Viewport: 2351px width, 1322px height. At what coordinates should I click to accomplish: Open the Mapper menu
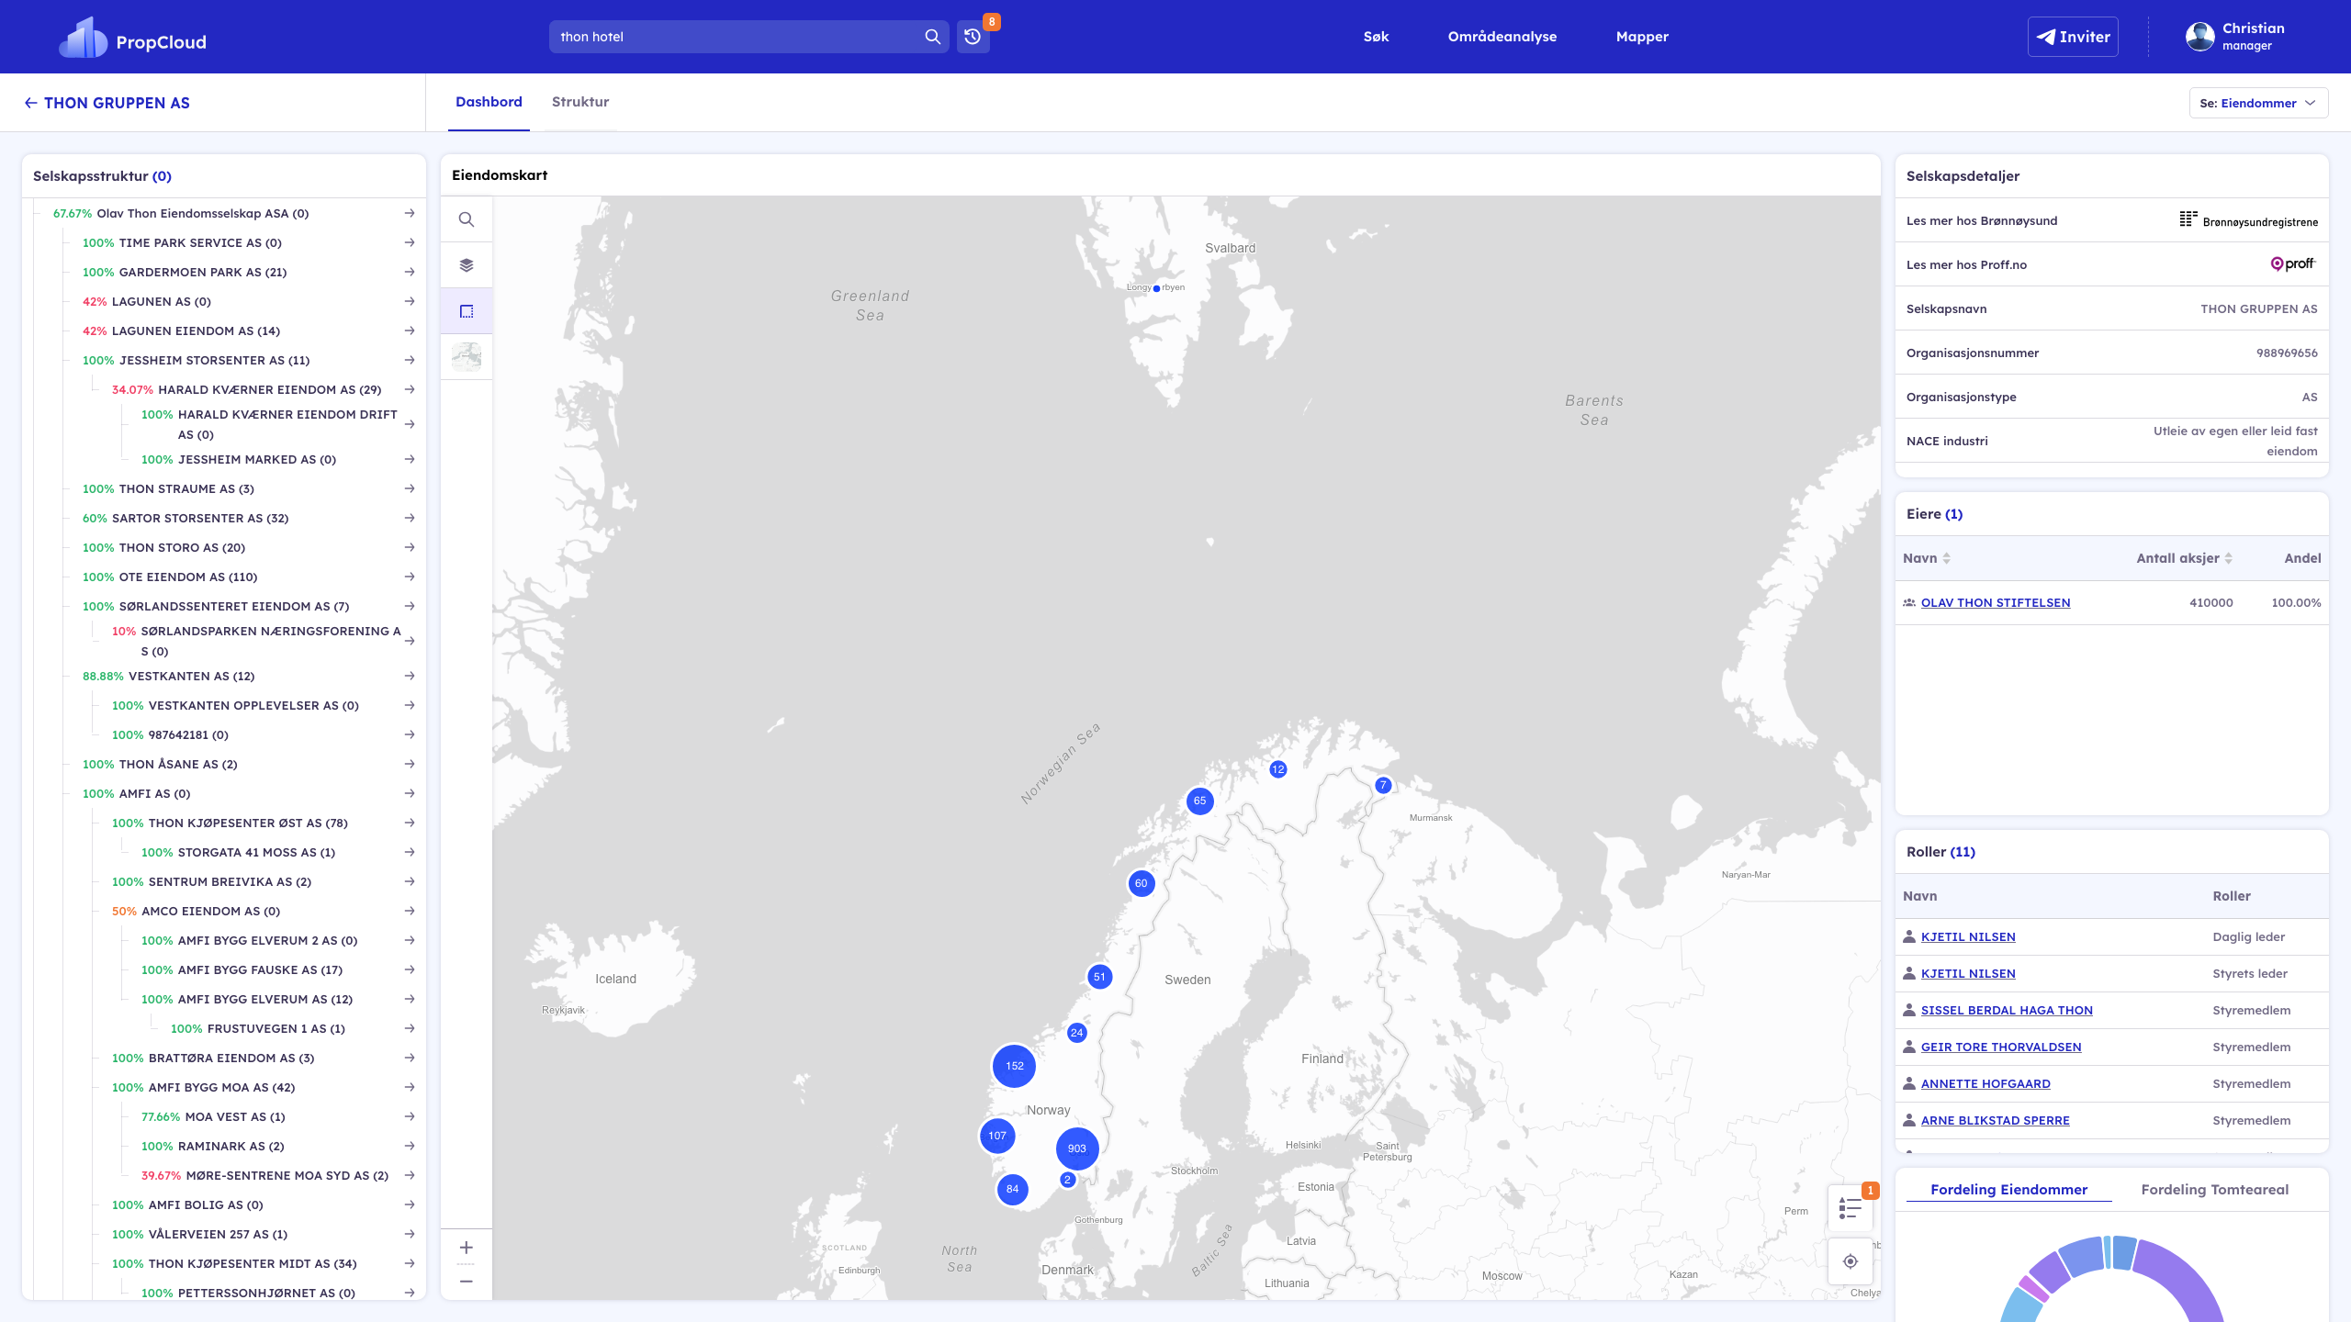click(x=1642, y=37)
